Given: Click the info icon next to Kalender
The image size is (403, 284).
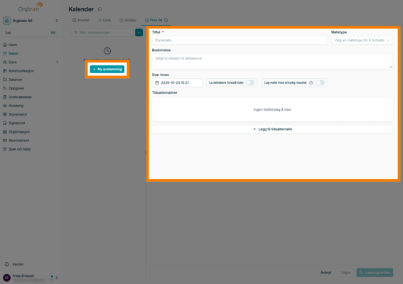Looking at the screenshot, I should [100, 9].
